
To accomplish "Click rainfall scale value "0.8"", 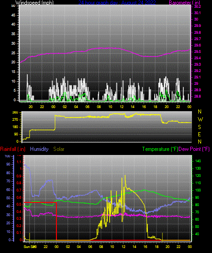I will (x=19, y=183).
